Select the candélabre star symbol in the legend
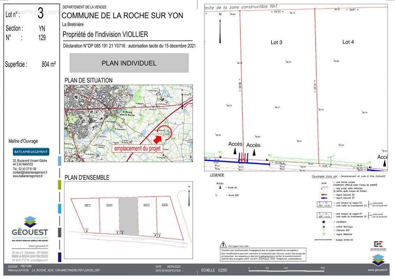The height and width of the screenshot is (279, 395). (324, 222)
